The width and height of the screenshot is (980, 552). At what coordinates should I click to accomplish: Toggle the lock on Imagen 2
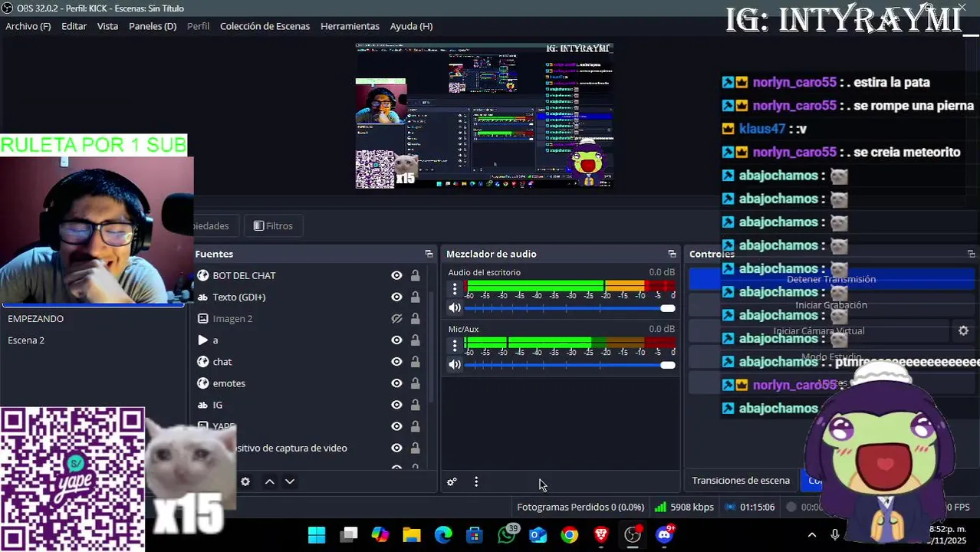pyautogui.click(x=415, y=318)
